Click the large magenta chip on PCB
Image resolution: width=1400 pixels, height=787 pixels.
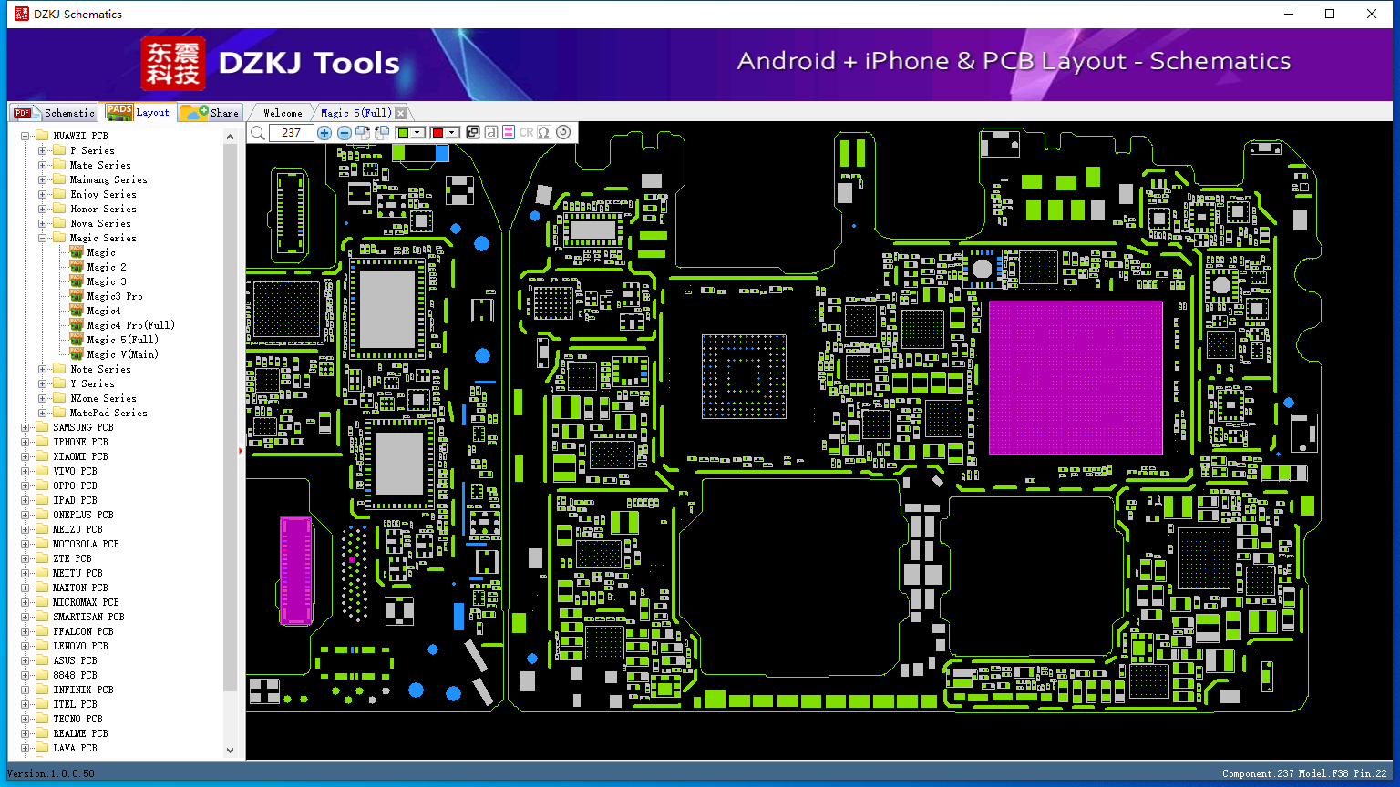pos(1076,377)
